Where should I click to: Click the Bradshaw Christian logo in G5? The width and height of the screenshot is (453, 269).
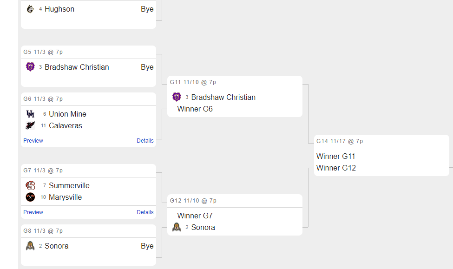(x=30, y=67)
